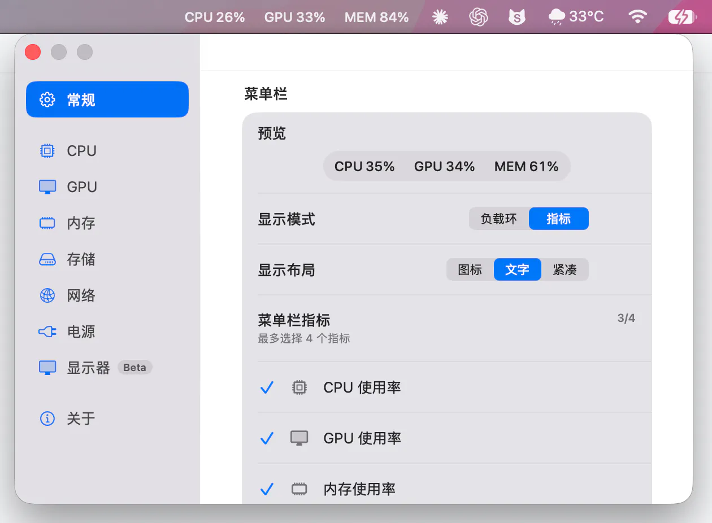This screenshot has height=523, width=712.
Task: Close the settings window with red button
Action: click(33, 52)
